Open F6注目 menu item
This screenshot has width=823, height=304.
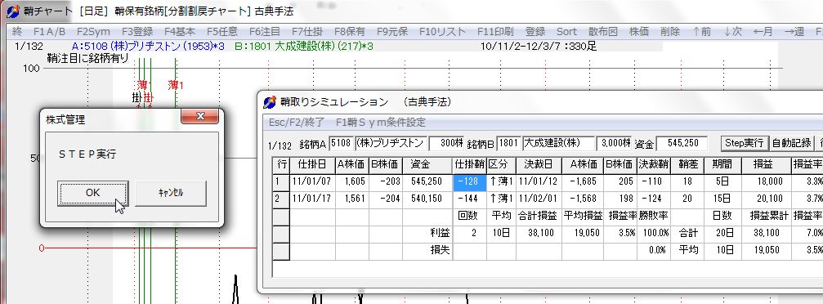pos(265,32)
